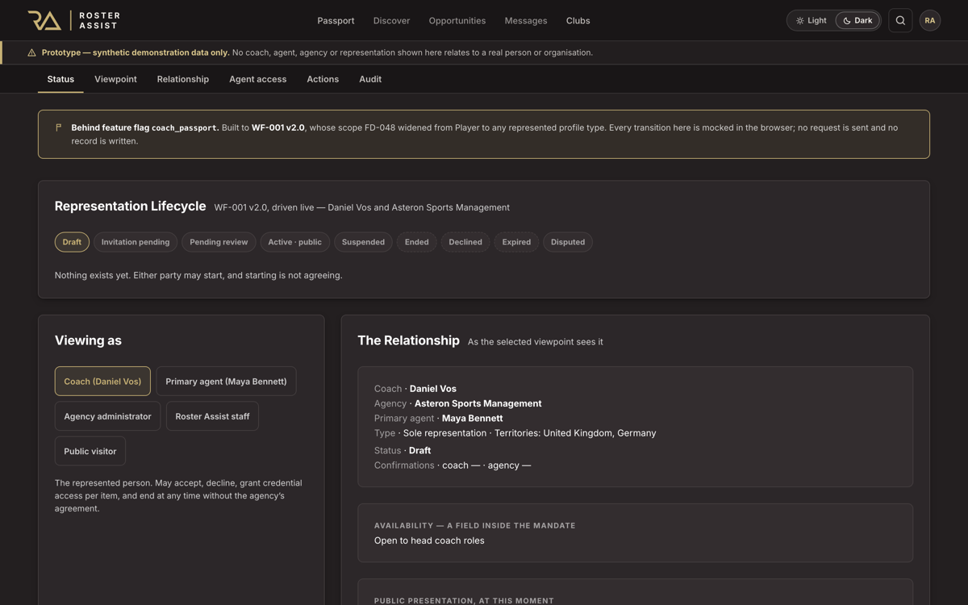The width and height of the screenshot is (968, 605).
Task: Open Clubs in top navigation
Action: pyautogui.click(x=578, y=20)
